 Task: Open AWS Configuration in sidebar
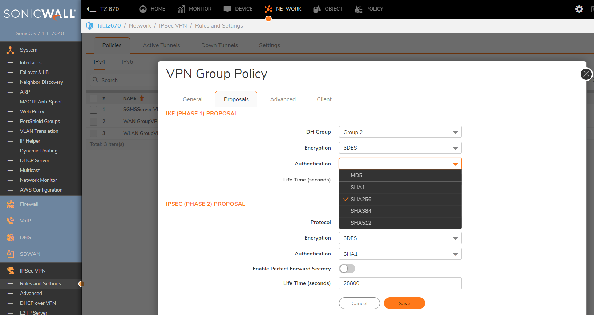pyautogui.click(x=41, y=190)
